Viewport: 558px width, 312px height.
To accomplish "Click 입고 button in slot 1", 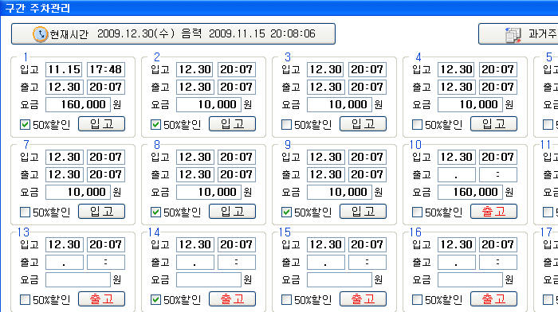I will 101,124.
